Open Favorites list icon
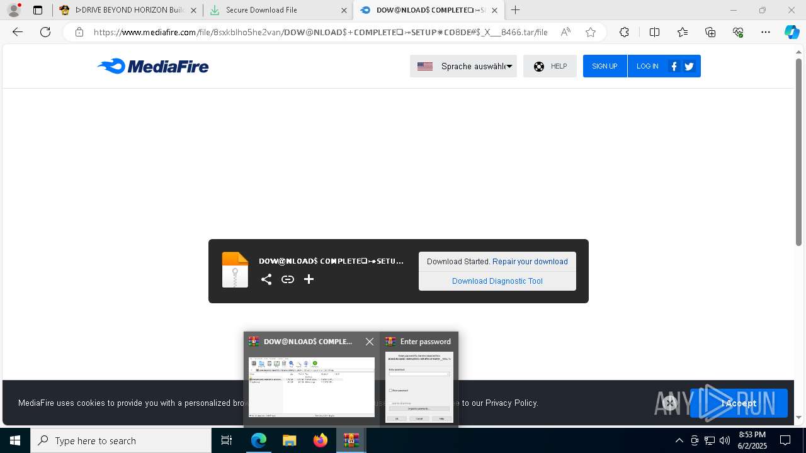The width and height of the screenshot is (806, 453). coord(683,32)
